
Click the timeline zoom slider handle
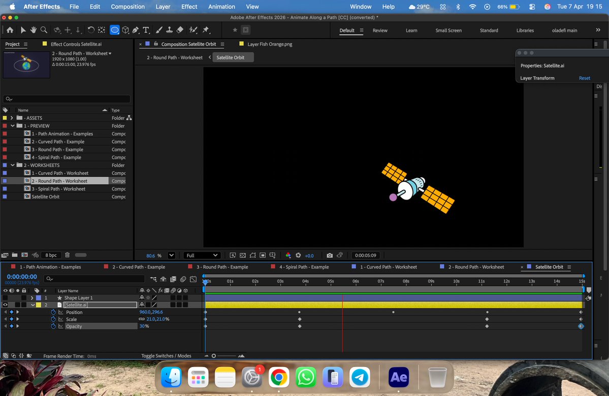(214, 355)
